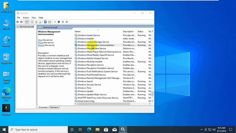The width and height of the screenshot is (236, 133).
Task: Click horizontal scrollbar right arrow in services list
Action: click(x=149, y=104)
